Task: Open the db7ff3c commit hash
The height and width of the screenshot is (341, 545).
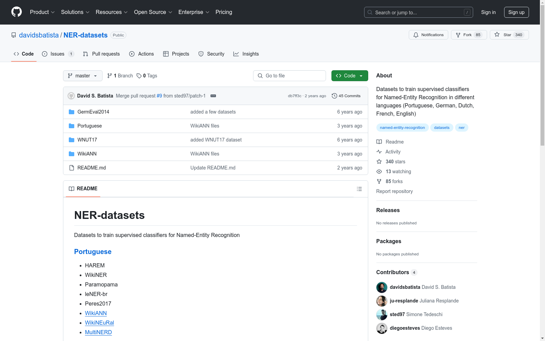Action: pyautogui.click(x=295, y=96)
